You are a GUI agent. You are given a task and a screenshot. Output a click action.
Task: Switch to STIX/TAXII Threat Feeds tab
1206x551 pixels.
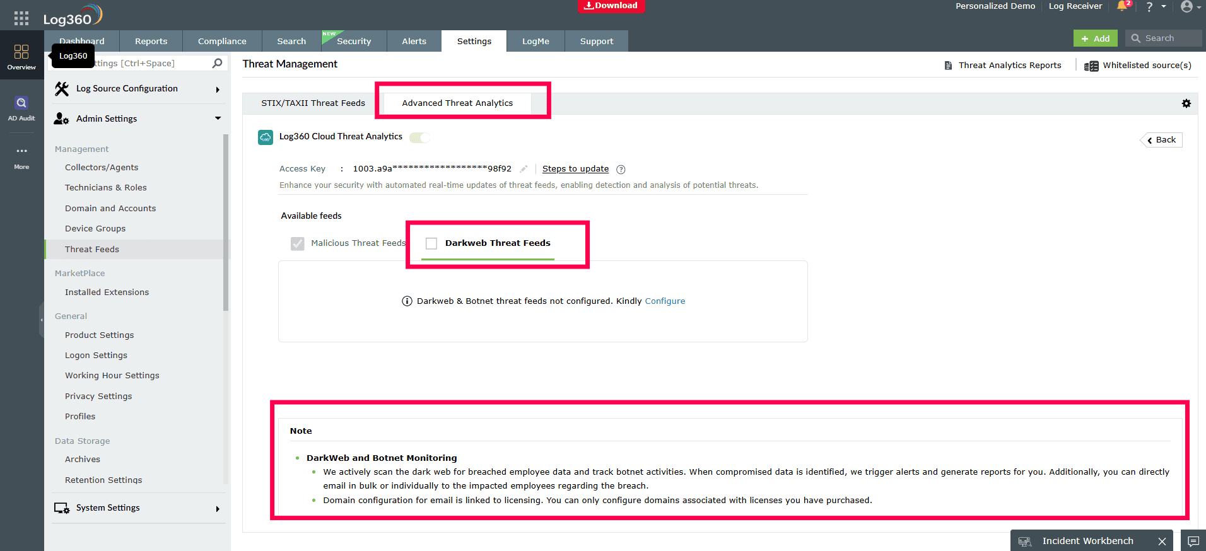pos(313,103)
